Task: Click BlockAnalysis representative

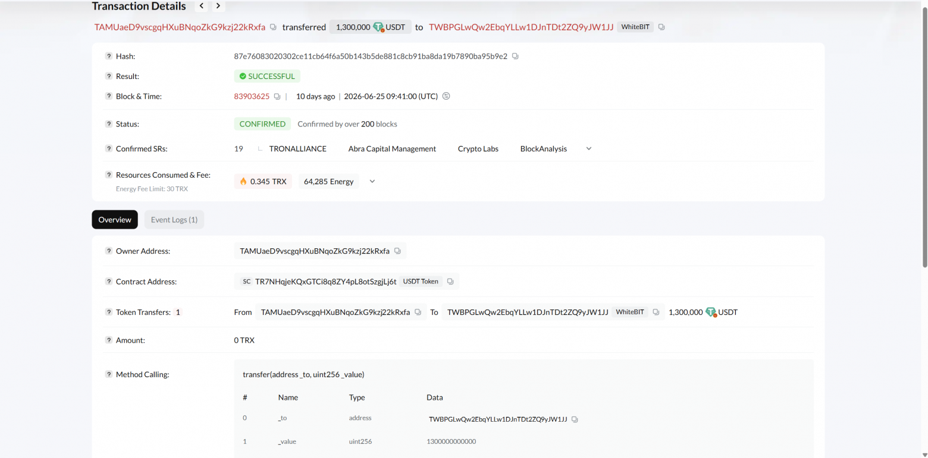Action: 544,149
